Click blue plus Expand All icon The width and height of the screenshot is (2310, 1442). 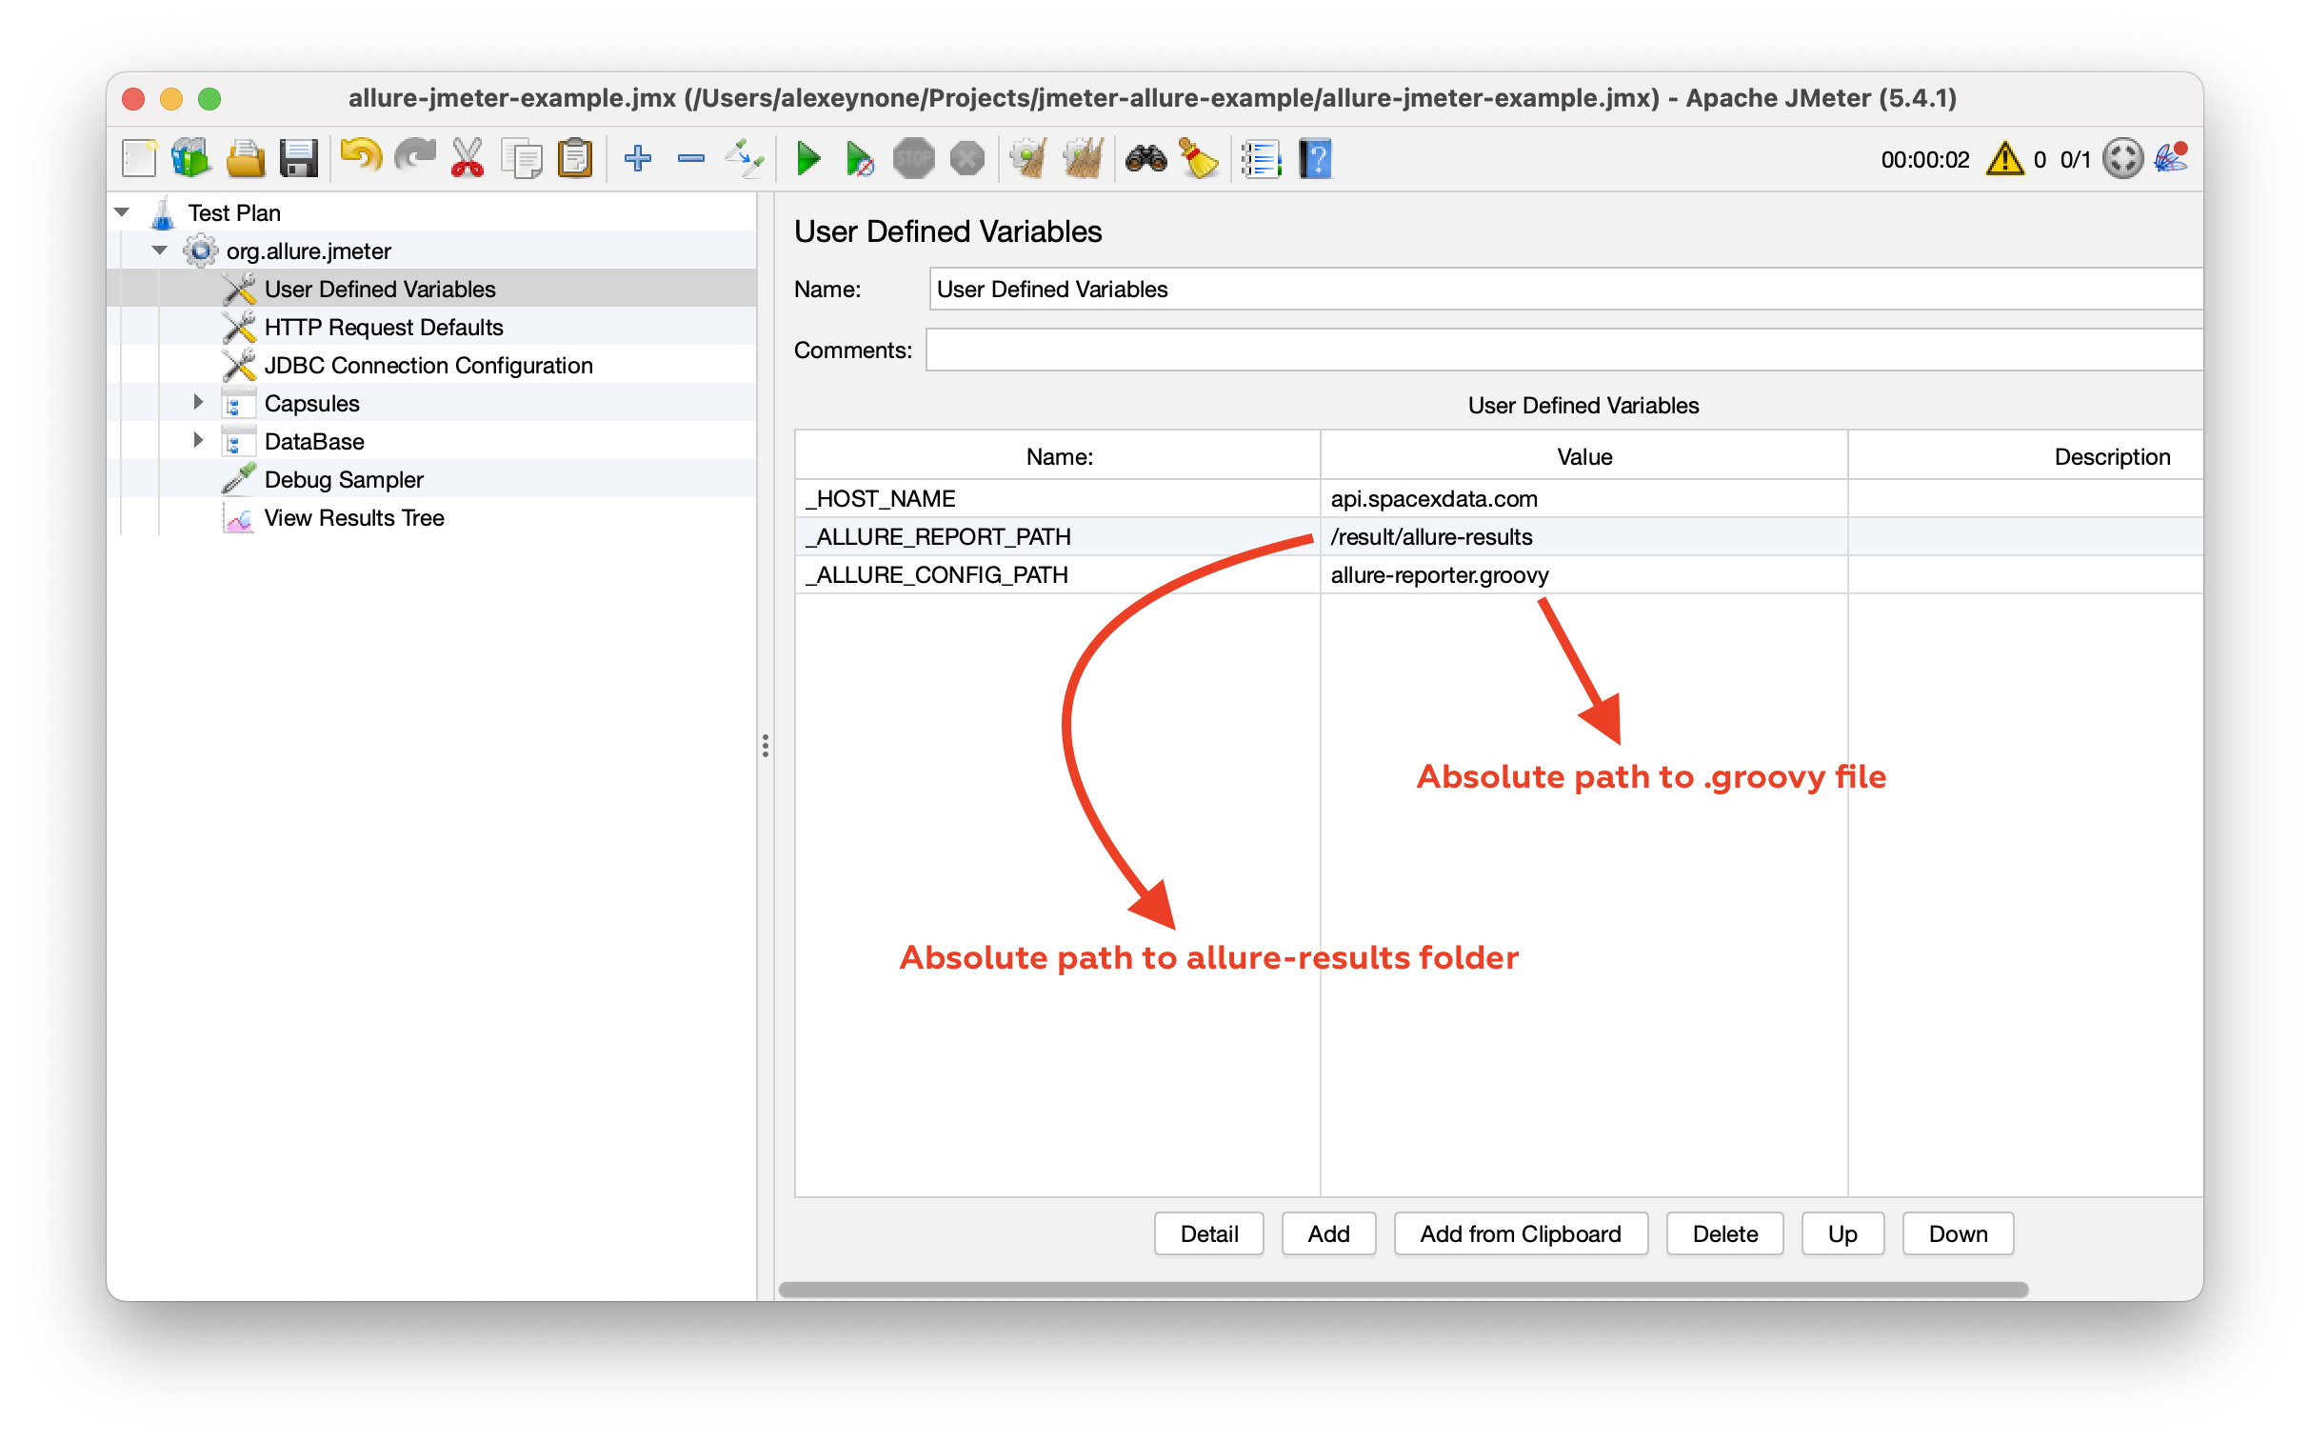pos(637,158)
